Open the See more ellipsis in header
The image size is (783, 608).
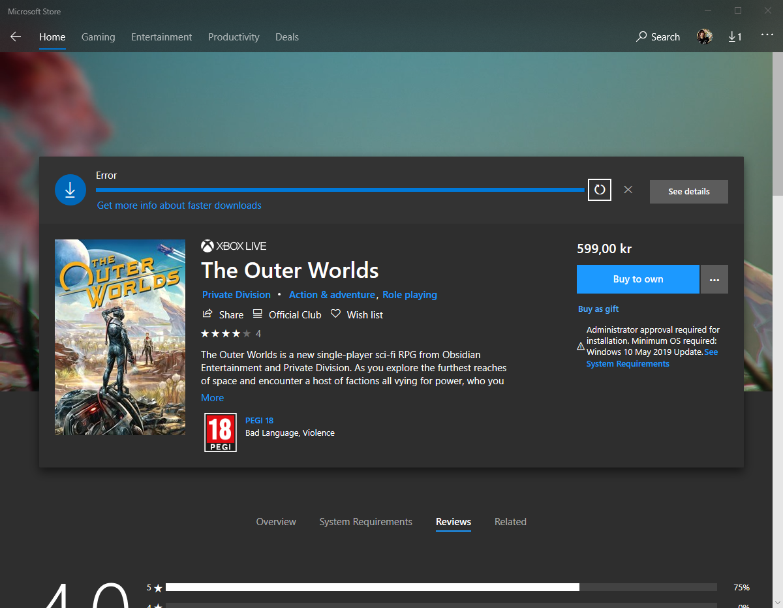tap(767, 35)
